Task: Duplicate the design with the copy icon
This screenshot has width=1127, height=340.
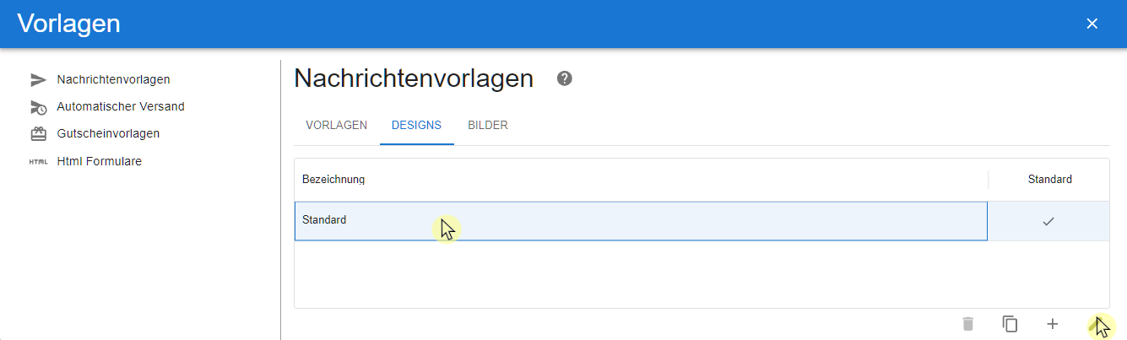Action: pyautogui.click(x=1010, y=324)
